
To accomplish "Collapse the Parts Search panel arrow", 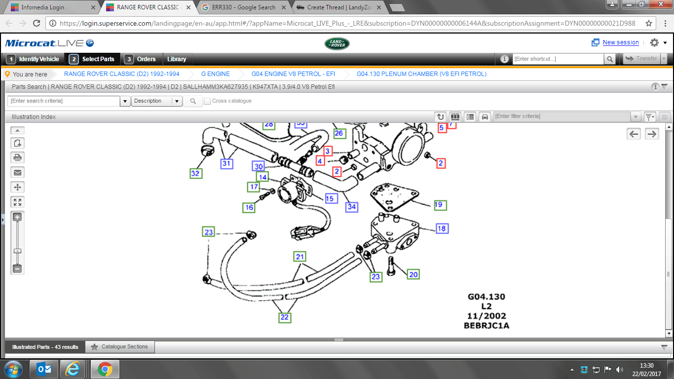I will [x=664, y=87].
